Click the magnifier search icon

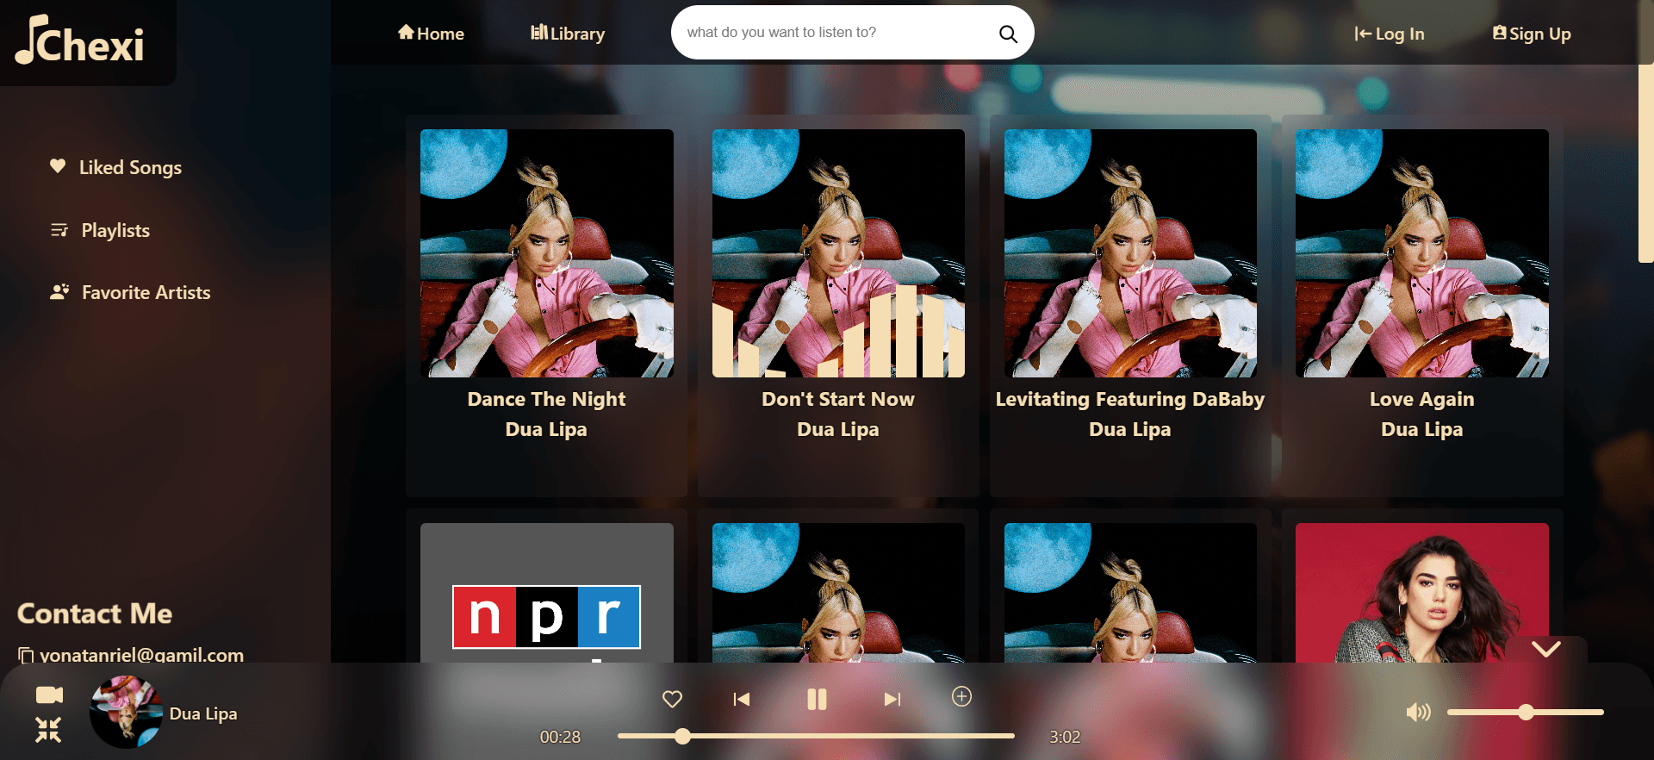(x=1008, y=34)
